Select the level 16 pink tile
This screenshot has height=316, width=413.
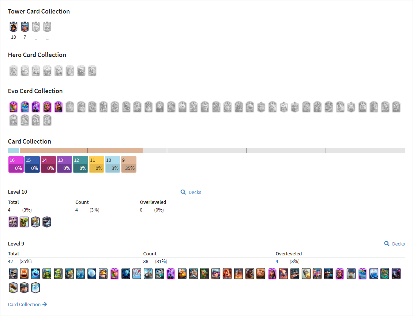click(16, 164)
